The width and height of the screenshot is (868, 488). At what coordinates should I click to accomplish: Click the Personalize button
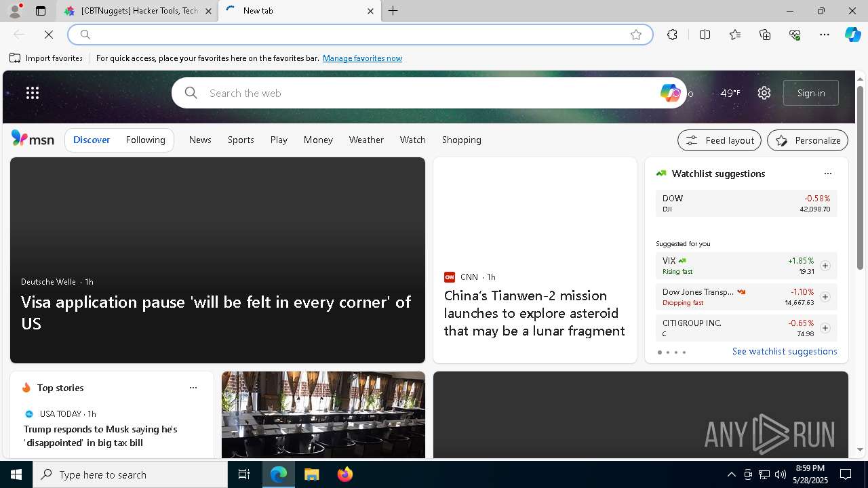pyautogui.click(x=808, y=140)
